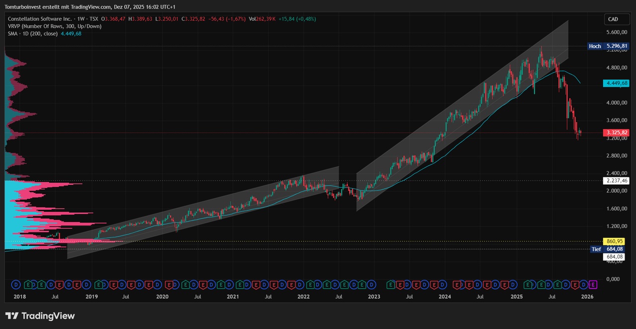This screenshot has width=636, height=329.
Task: Click the leftmost blue dividend D marker
Action: tap(15, 285)
